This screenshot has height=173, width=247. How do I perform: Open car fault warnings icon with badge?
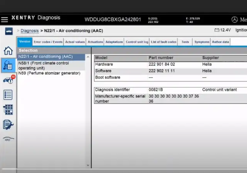click(9, 80)
